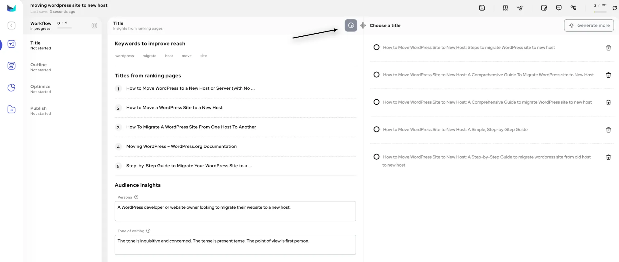Viewport: 619px width, 262px height.
Task: Open the hierarchy tree icon in toolbar
Action: [573, 8]
